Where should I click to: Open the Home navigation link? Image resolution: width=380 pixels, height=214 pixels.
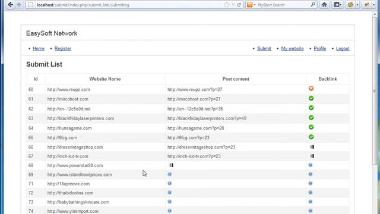pyautogui.click(x=39, y=49)
